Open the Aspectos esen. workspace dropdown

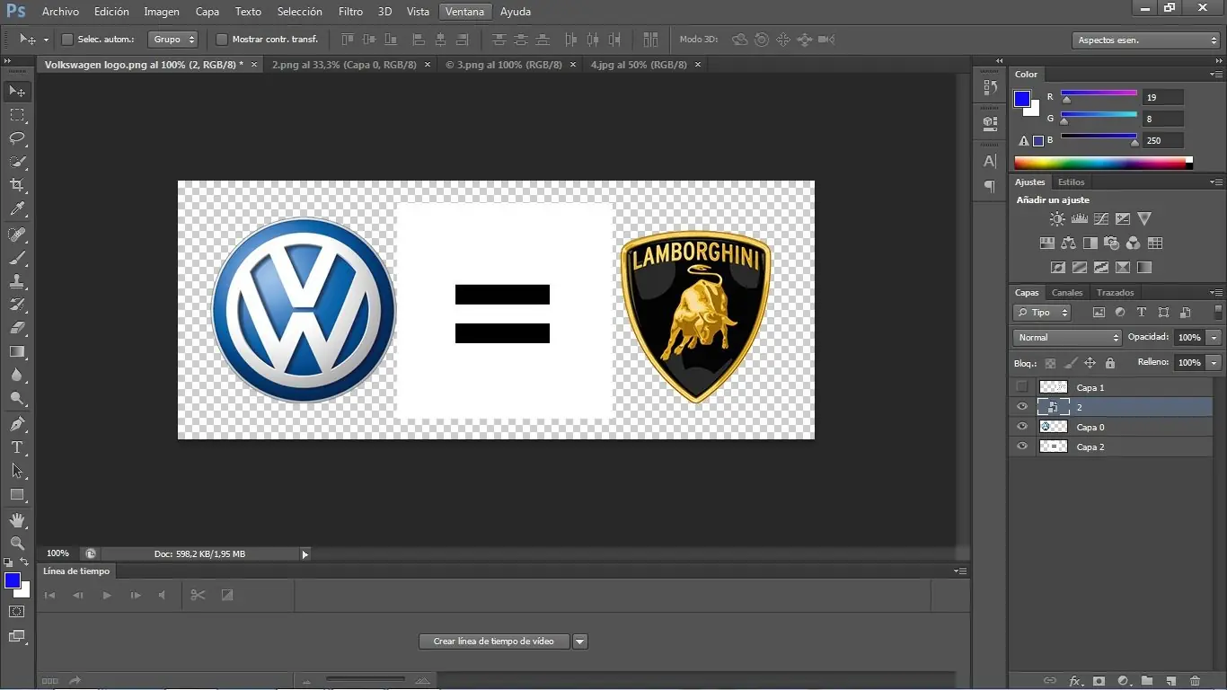1146,40
